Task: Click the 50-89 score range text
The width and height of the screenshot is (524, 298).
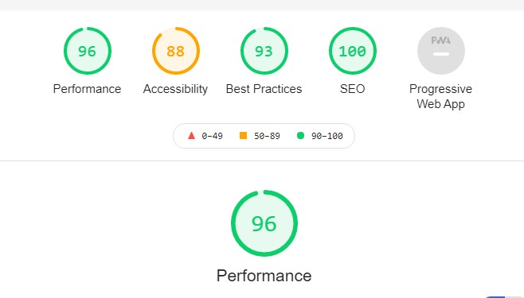Action: 267,136
